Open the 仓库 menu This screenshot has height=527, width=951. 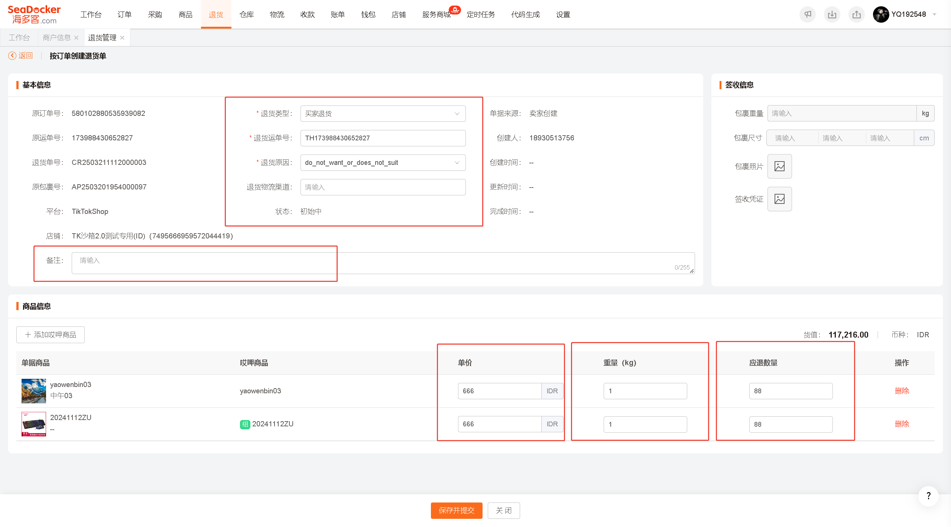coord(247,14)
